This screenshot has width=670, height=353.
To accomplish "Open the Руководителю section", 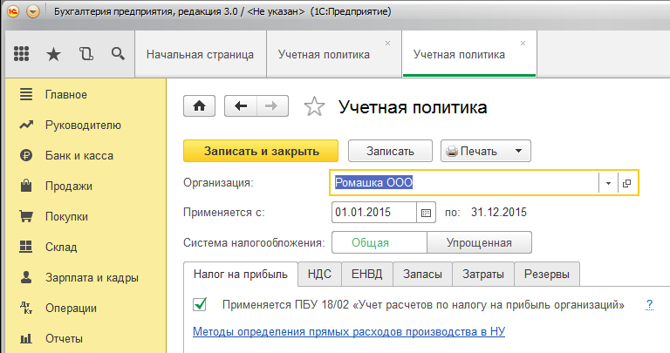I will pos(84,125).
